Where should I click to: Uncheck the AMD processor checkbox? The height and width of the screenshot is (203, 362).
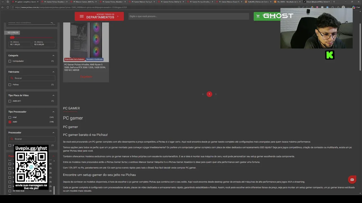10,122
